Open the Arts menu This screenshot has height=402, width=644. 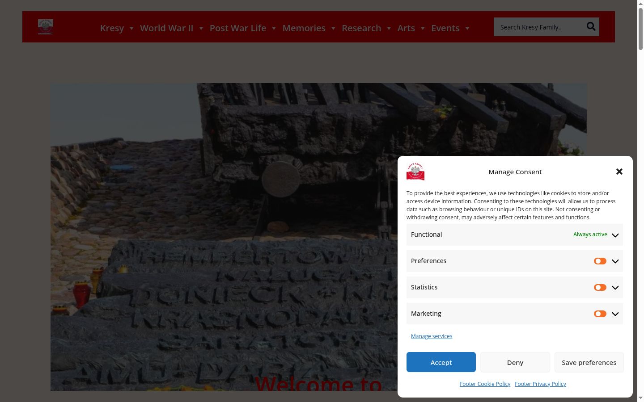tap(411, 28)
